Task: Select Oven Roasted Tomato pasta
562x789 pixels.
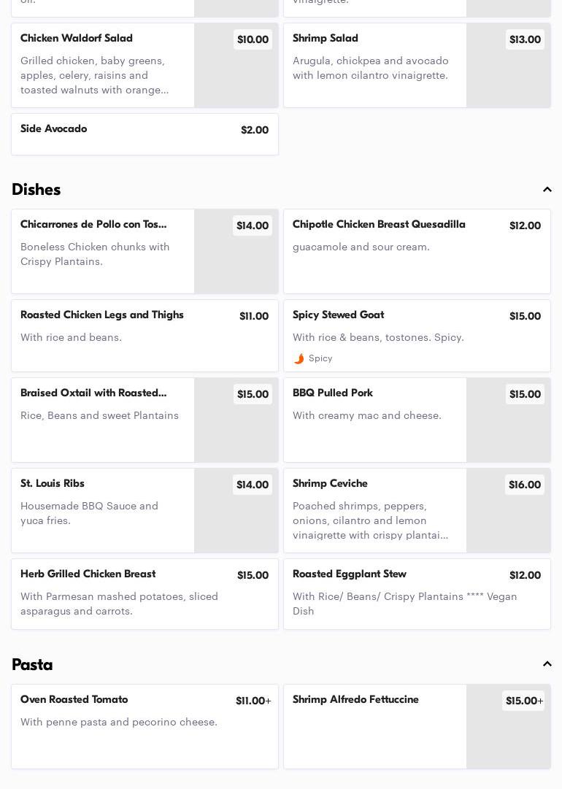Action: click(x=145, y=726)
